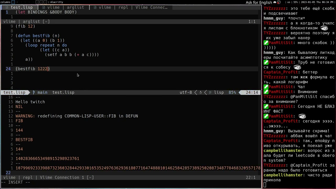Click the @Captain_Profit mention in chat
Image resolution: width=336 pixels, height=189 pixels.
tap(309, 165)
